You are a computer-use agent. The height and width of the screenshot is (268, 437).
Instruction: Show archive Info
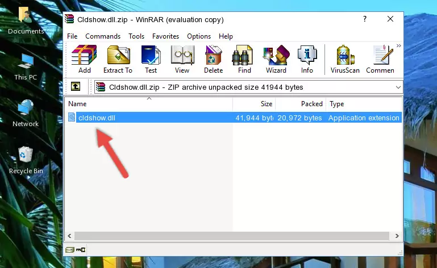[307, 60]
